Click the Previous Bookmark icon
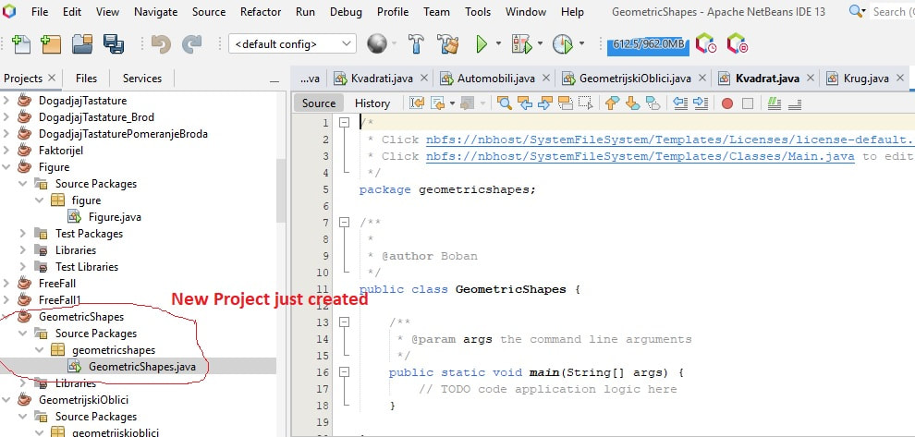 612,103
